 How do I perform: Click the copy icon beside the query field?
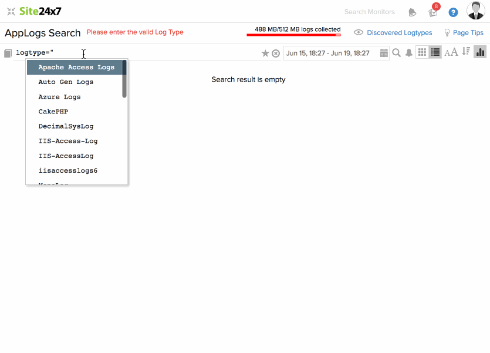pos(7,52)
